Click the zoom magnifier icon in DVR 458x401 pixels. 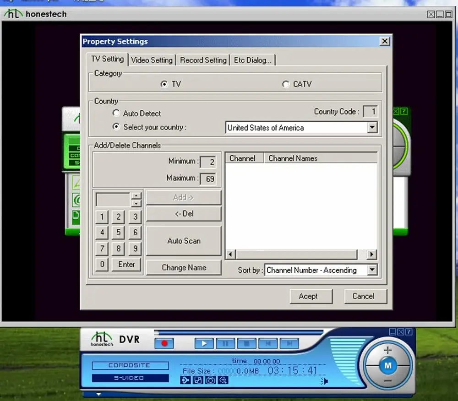pos(223,380)
